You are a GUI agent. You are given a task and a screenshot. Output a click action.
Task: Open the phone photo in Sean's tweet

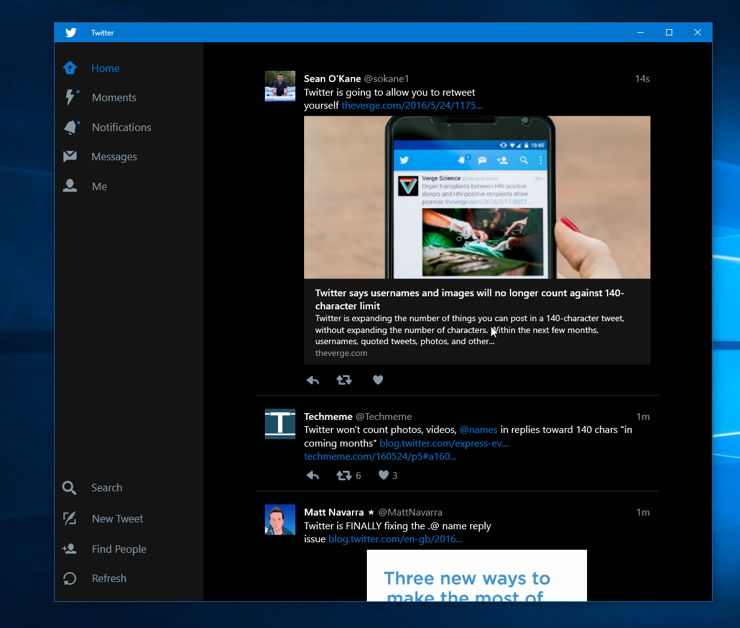point(477,197)
